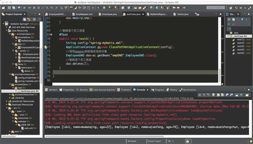The height and width of the screenshot is (144, 253).
Task: Close the Project Explorer view
Action: click(x=25, y=14)
